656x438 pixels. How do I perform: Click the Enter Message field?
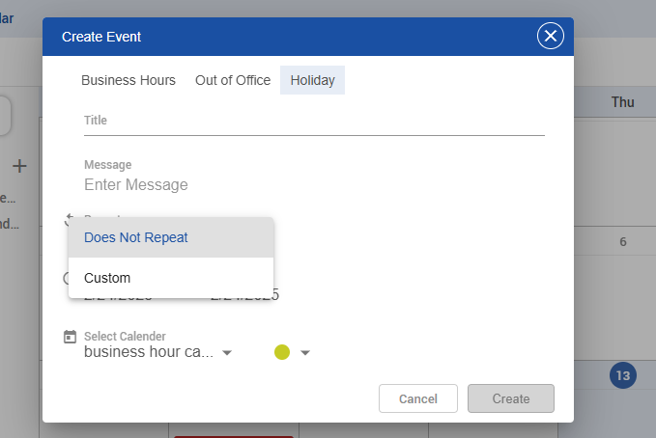[314, 184]
